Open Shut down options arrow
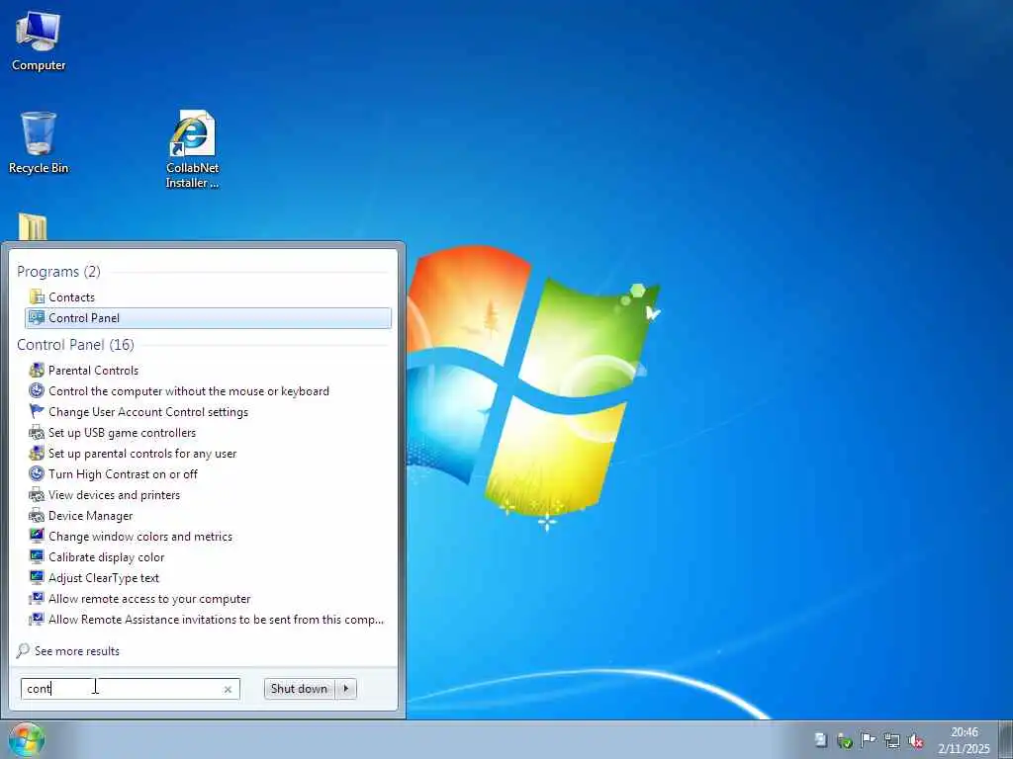1013x759 pixels. point(346,689)
